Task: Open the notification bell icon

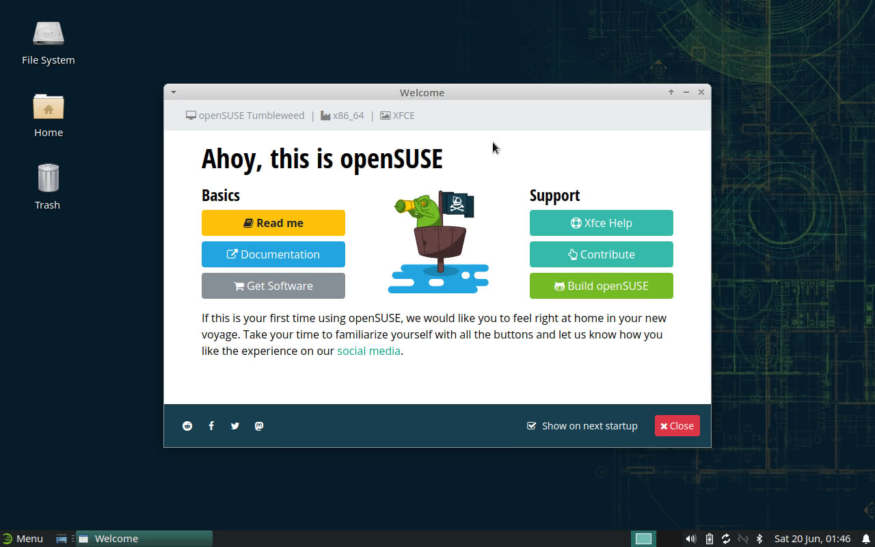Action: tap(865, 539)
